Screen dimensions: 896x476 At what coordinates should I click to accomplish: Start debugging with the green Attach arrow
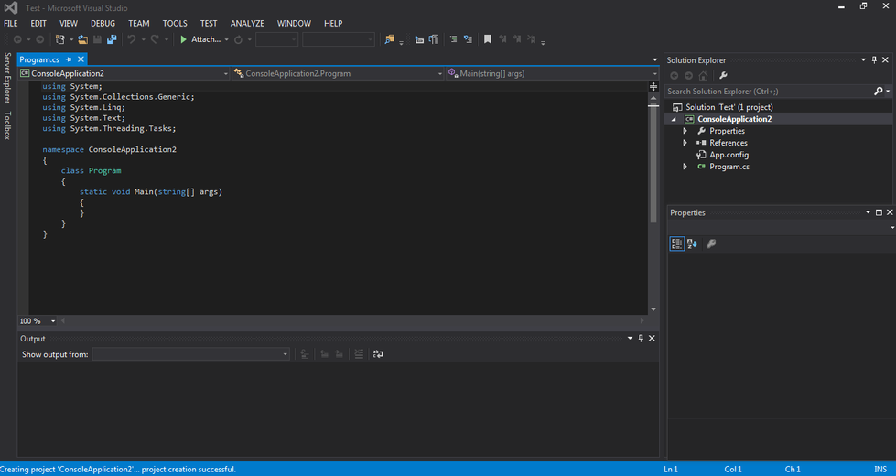[x=184, y=39]
